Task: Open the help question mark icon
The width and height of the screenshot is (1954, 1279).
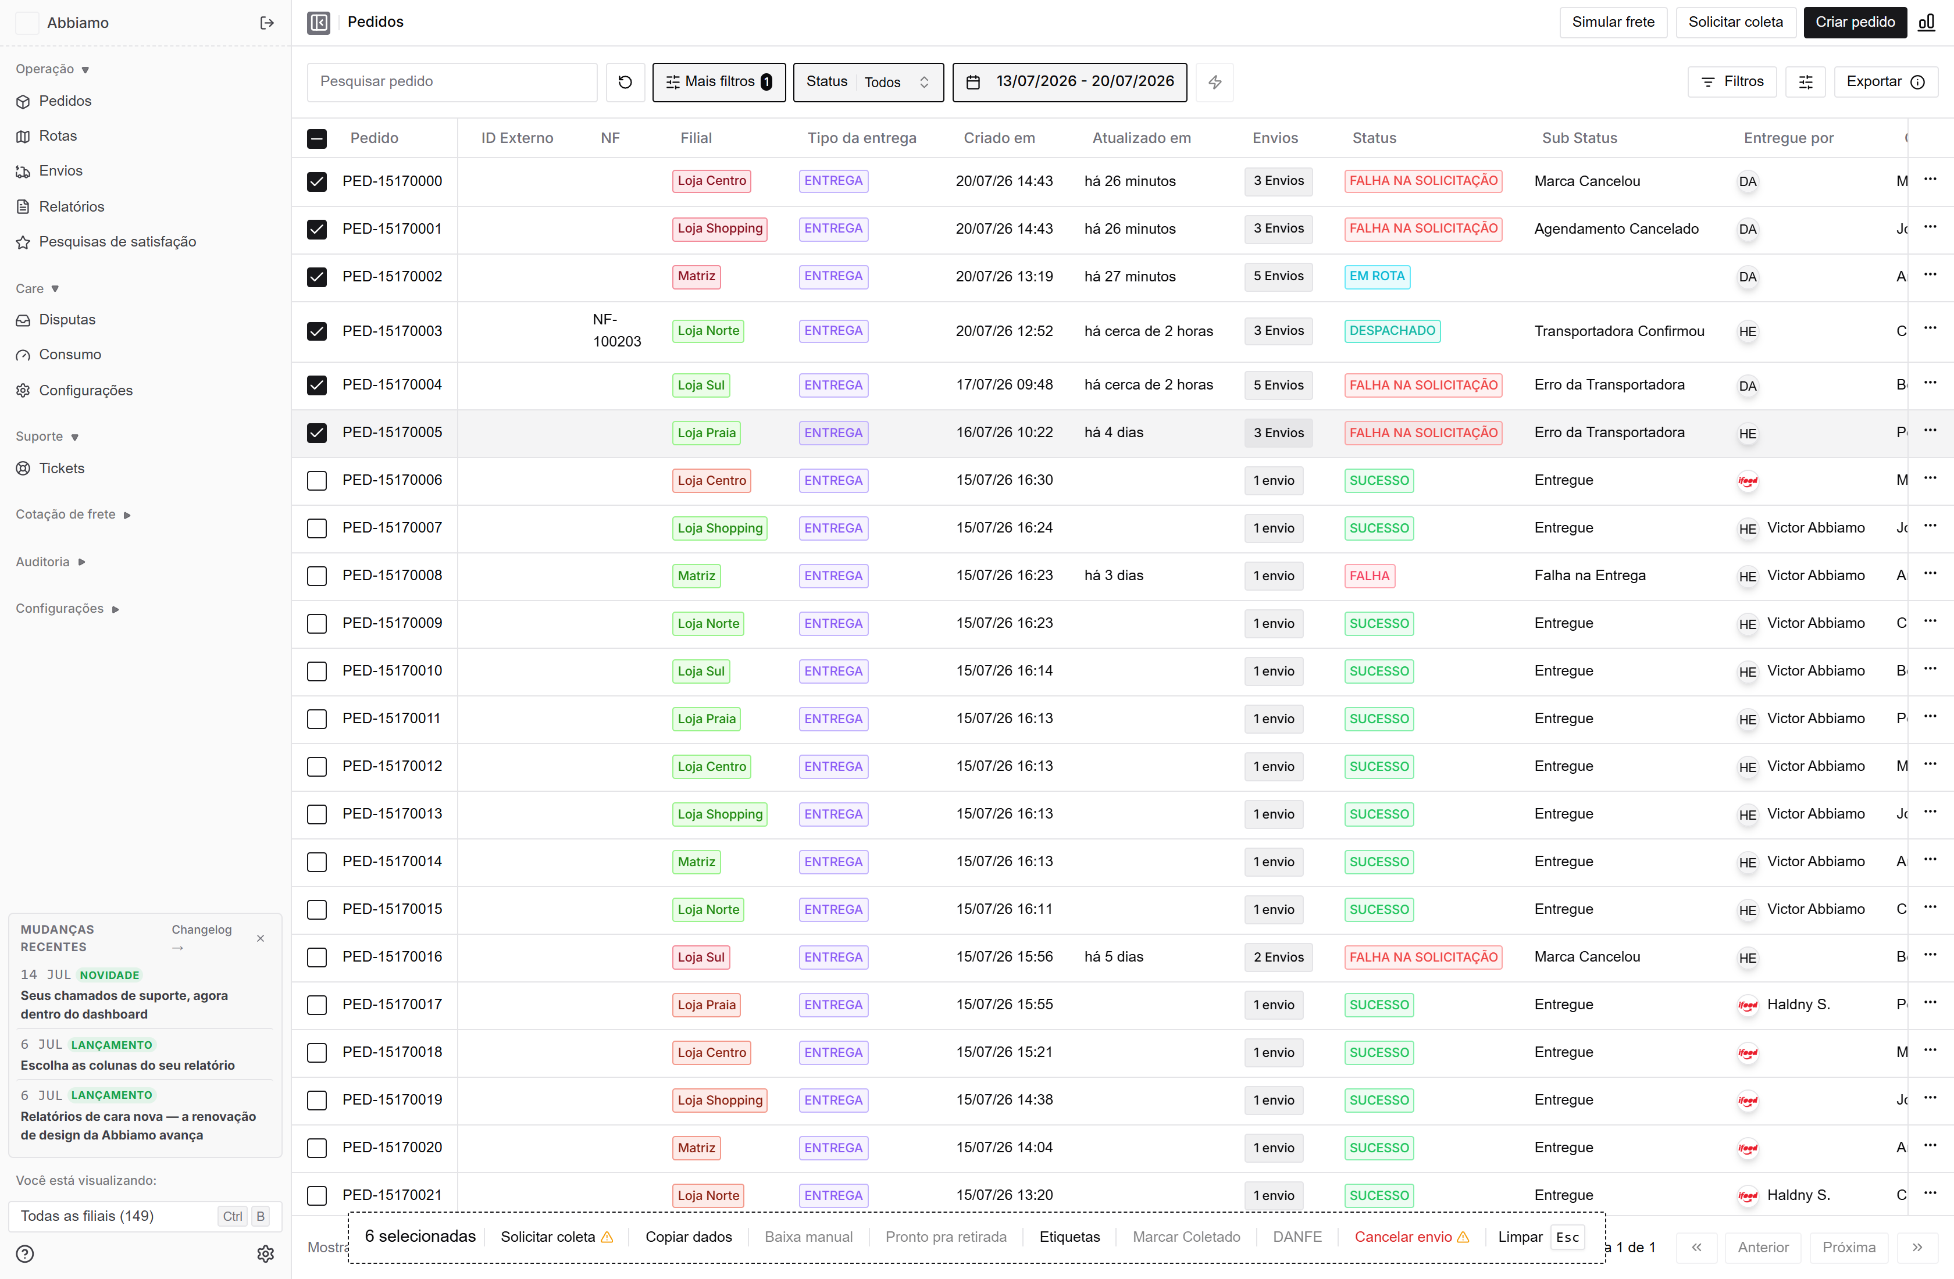Action: pyautogui.click(x=26, y=1253)
